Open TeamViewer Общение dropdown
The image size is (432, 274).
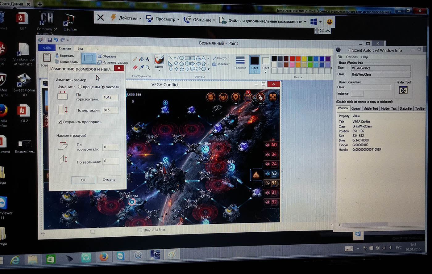click(199, 19)
